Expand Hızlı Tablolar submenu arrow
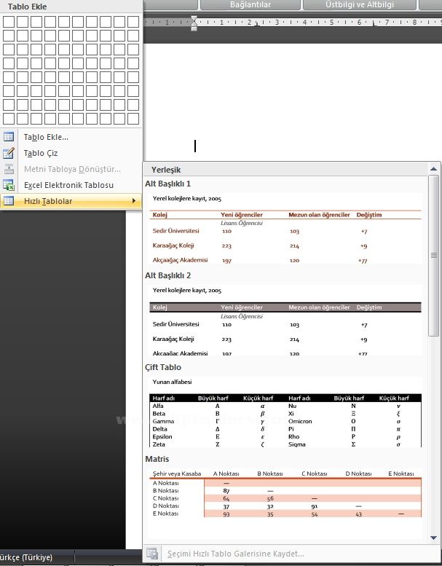Viewport: 442px width, 566px height. tap(134, 201)
